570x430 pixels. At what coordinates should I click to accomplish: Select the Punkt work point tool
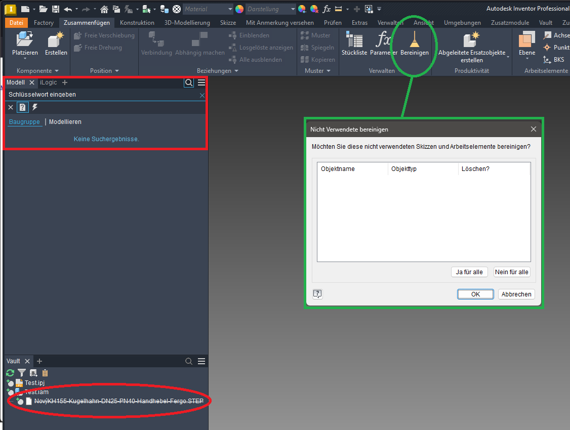pos(556,47)
